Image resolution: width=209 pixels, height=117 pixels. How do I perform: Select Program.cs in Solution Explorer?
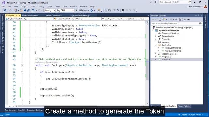click(x=167, y=57)
